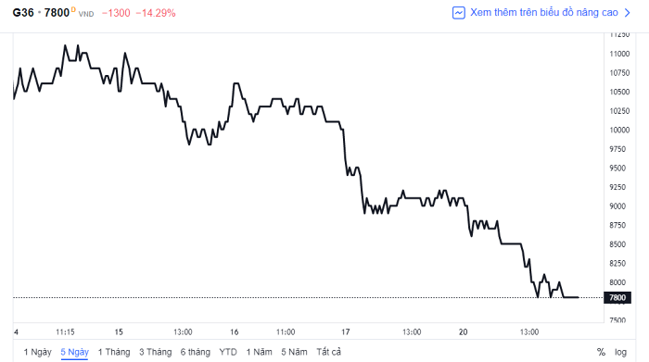The width and height of the screenshot is (649, 362).
Task: Select the 5 Ngày time range
Action: (x=75, y=352)
